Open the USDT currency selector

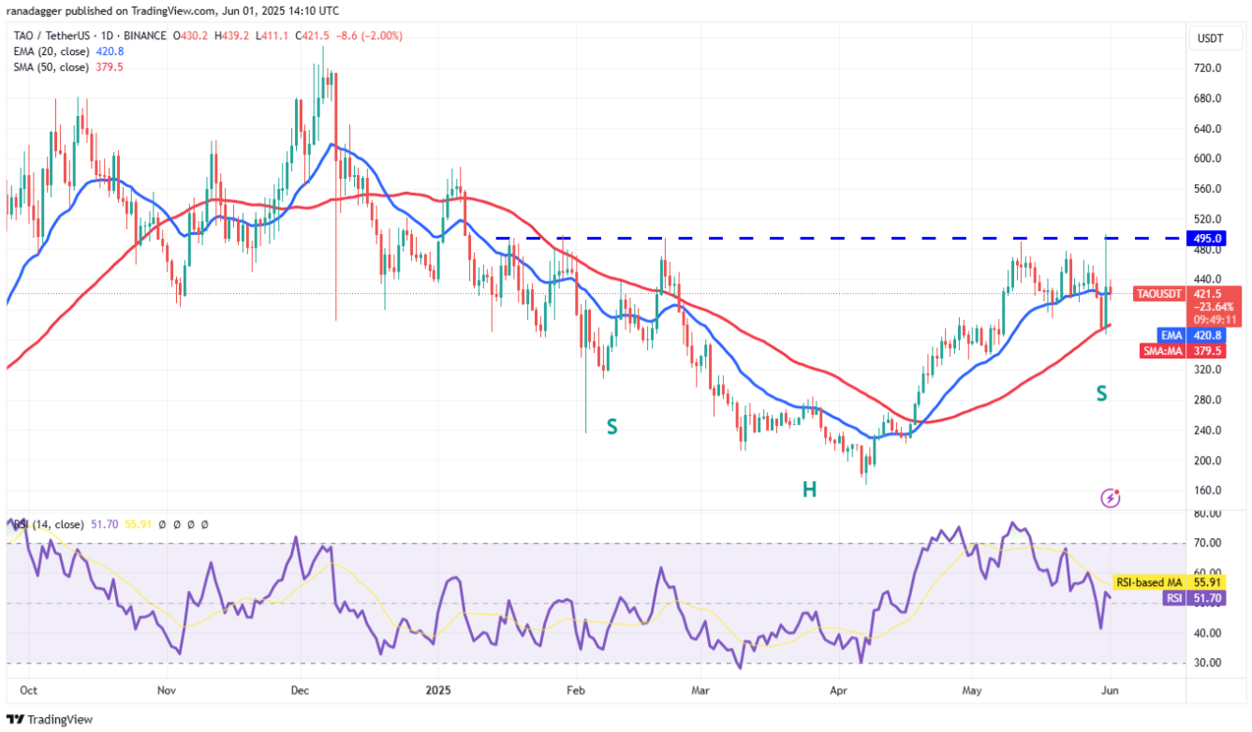[1211, 37]
